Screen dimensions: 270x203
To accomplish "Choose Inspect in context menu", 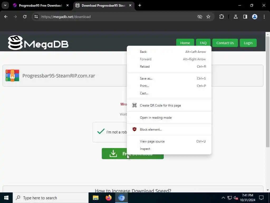I will click(x=169, y=149).
